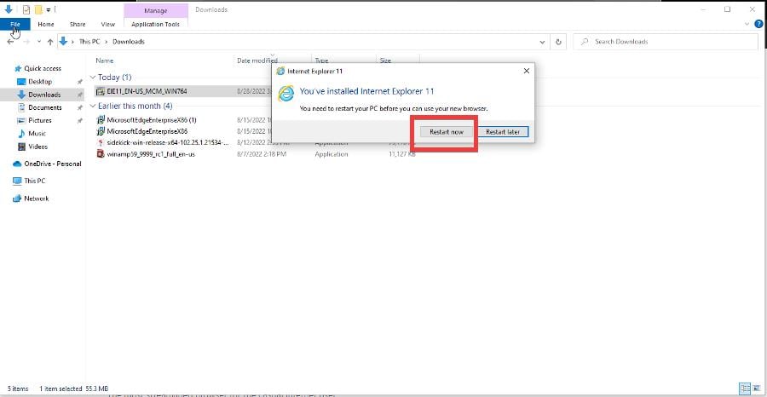This screenshot has width=767, height=397.
Task: Collapse the Today (1) group
Action: coord(93,78)
